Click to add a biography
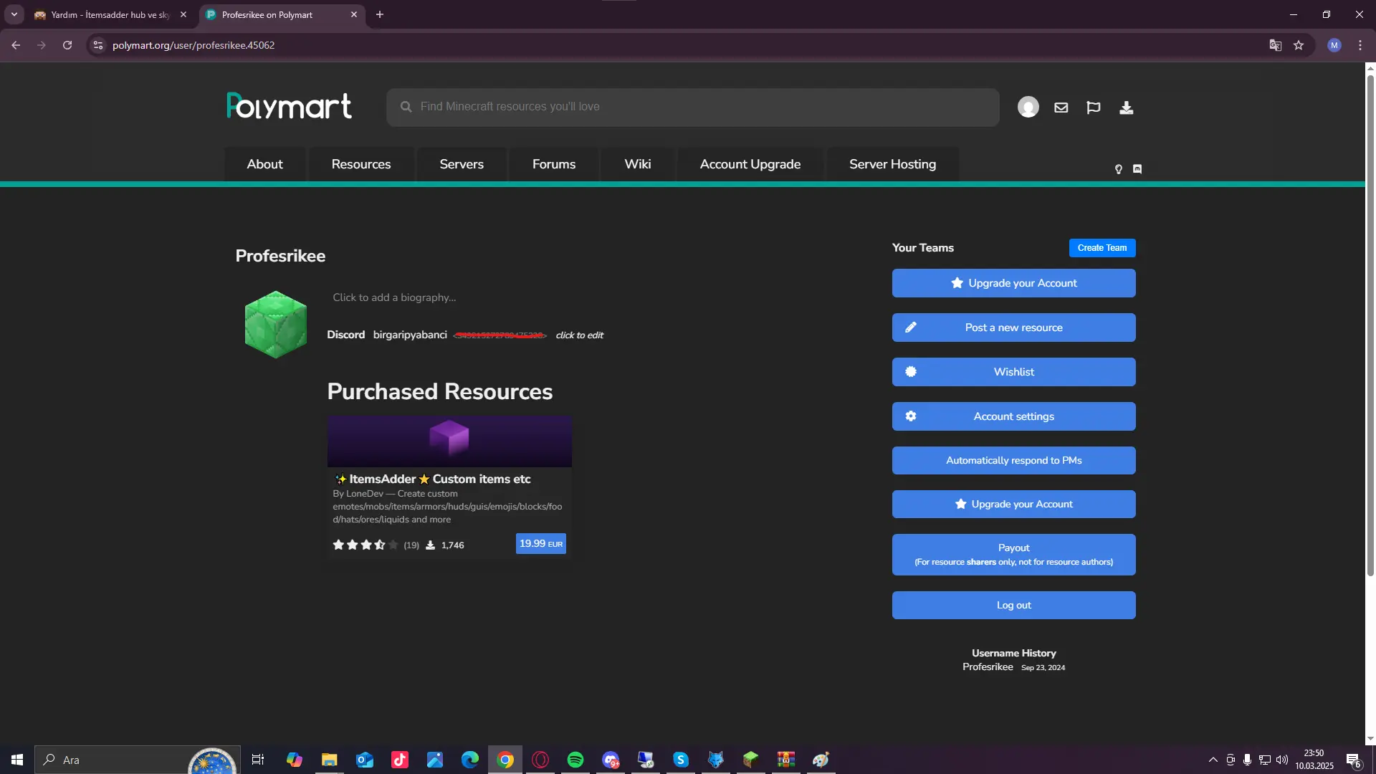 (394, 297)
